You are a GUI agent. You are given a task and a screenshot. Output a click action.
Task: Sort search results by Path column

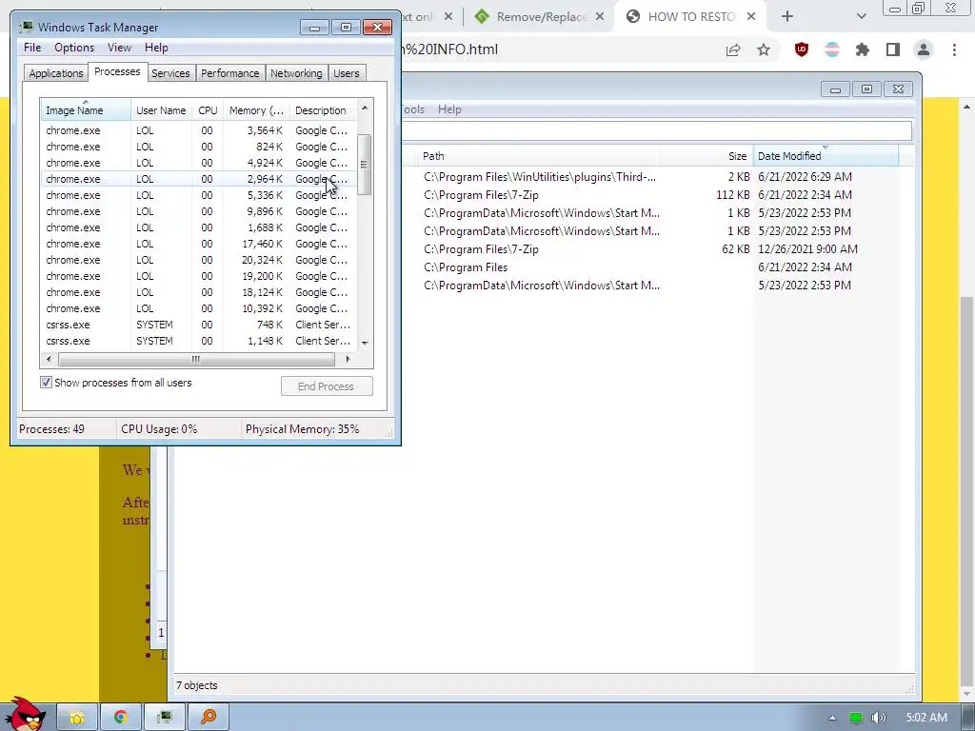[540, 156]
